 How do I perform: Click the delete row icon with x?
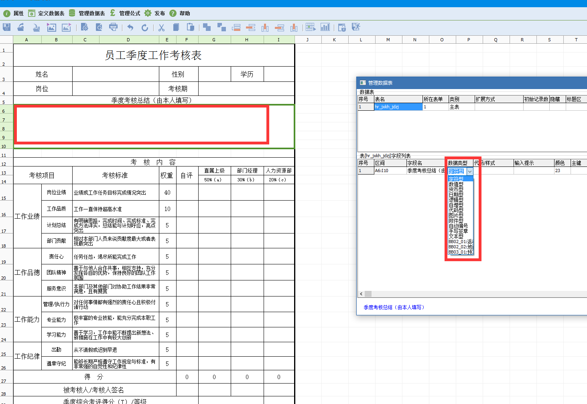click(x=280, y=27)
